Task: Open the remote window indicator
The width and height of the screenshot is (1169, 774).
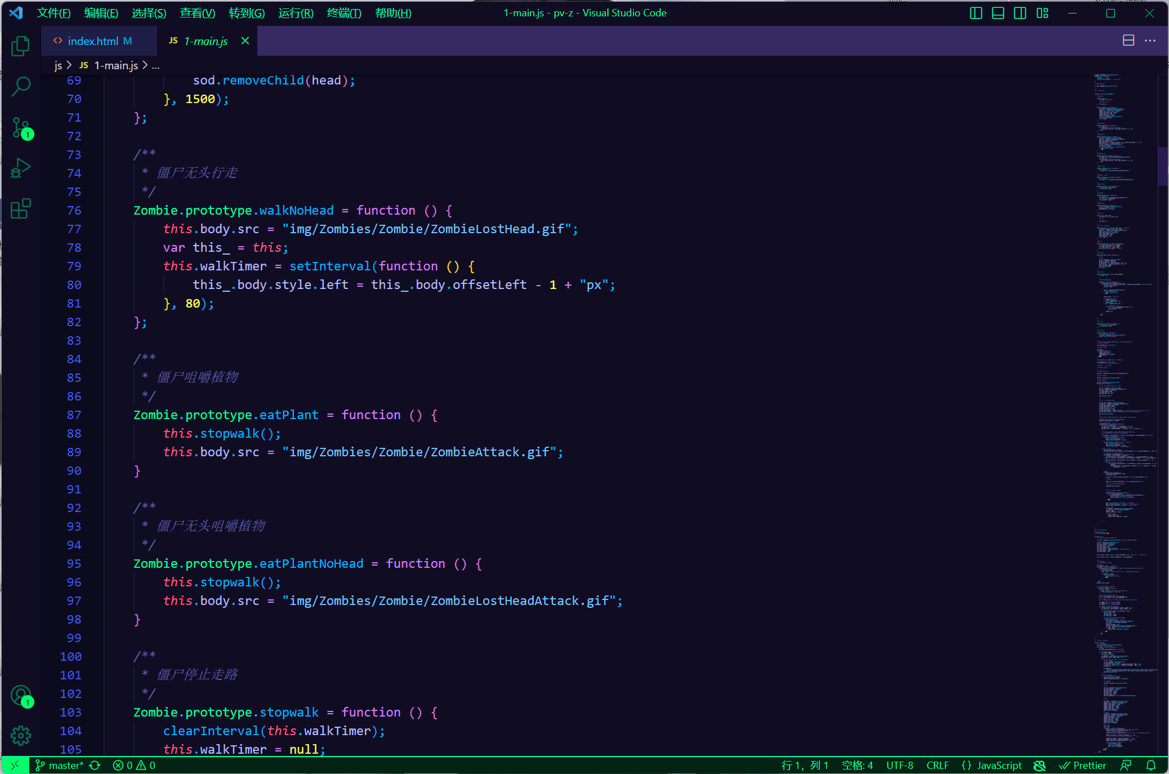Action: [15, 765]
